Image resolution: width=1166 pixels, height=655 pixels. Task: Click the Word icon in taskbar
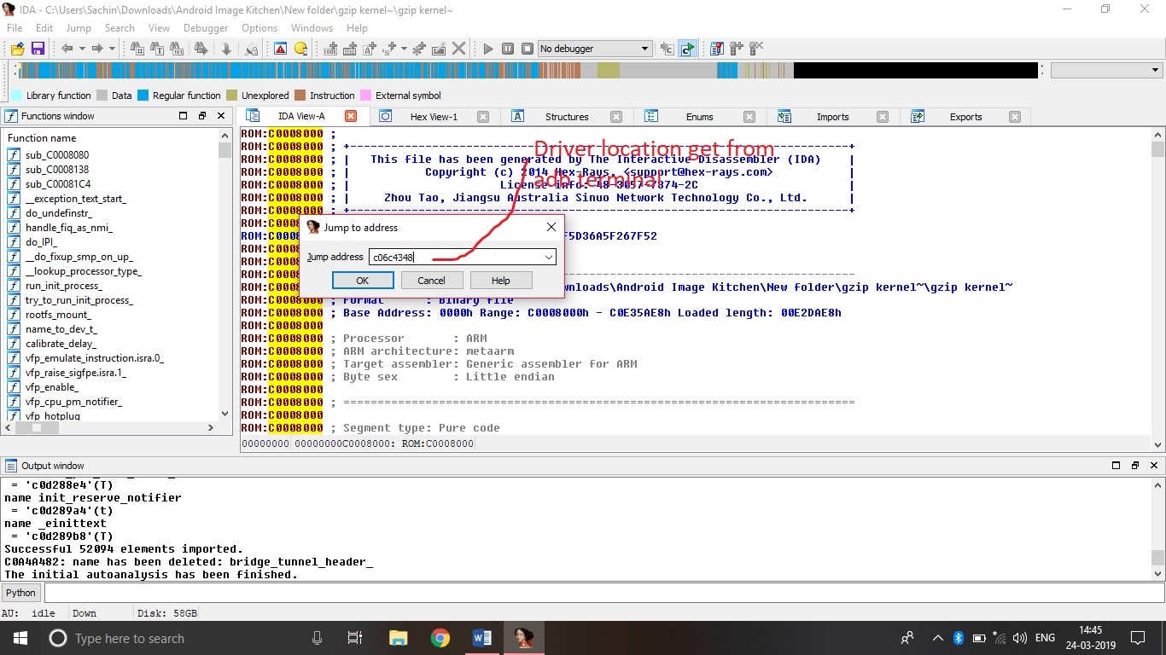click(481, 638)
